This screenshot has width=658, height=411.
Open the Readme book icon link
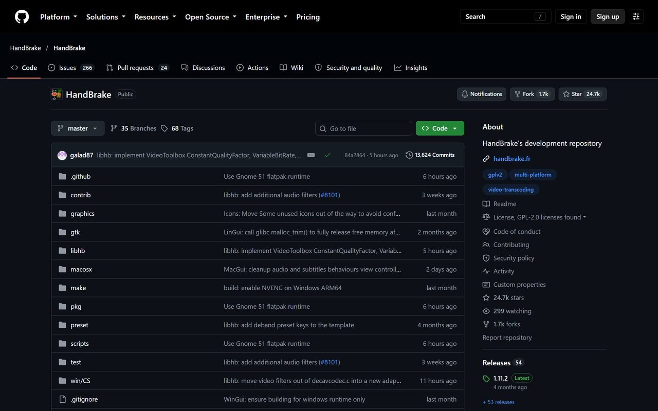499,204
